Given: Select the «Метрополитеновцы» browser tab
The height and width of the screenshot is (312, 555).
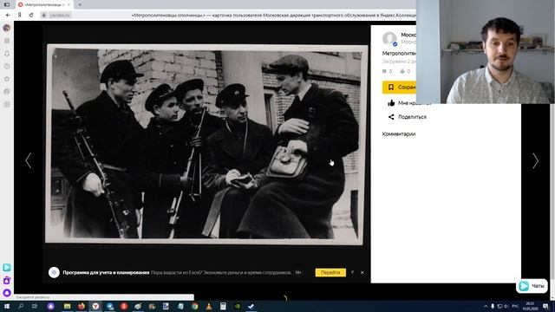Looking at the screenshot, I should click(x=44, y=4).
